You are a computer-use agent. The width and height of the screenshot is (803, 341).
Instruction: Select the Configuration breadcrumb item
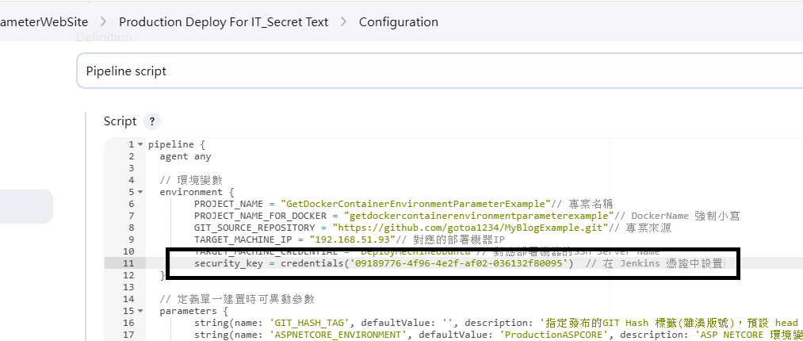[399, 22]
